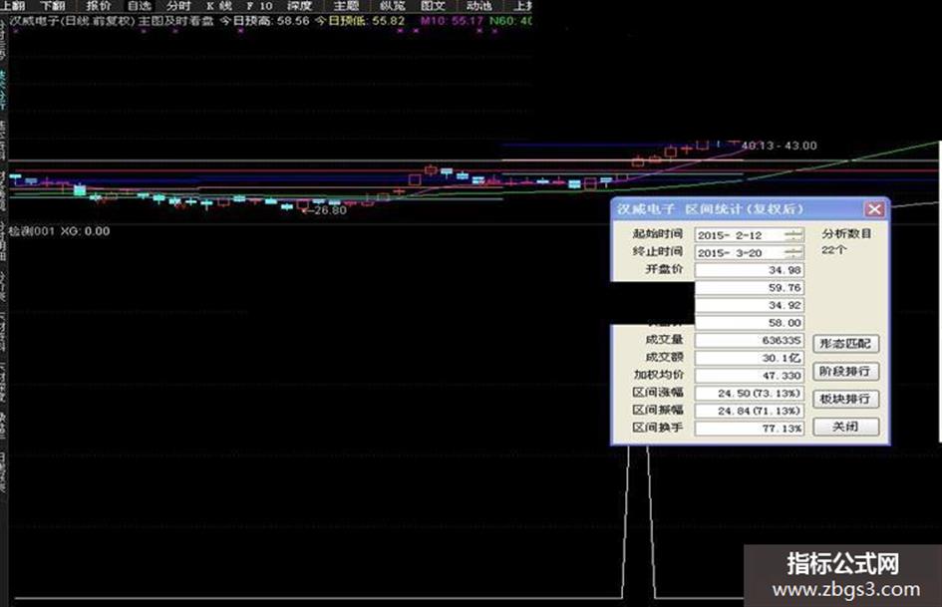Open the 主题 theme menu item
This screenshot has height=607, width=942.
point(346,5)
